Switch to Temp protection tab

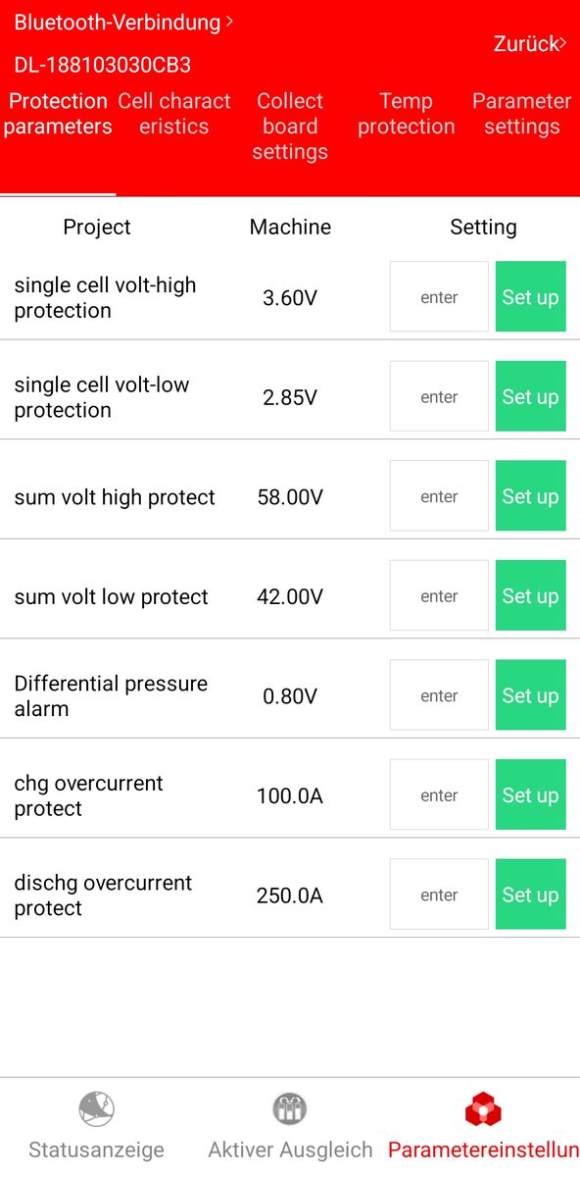406,114
